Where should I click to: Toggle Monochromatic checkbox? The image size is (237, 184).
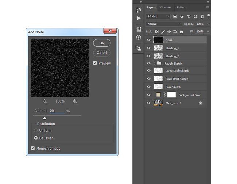[33, 148]
